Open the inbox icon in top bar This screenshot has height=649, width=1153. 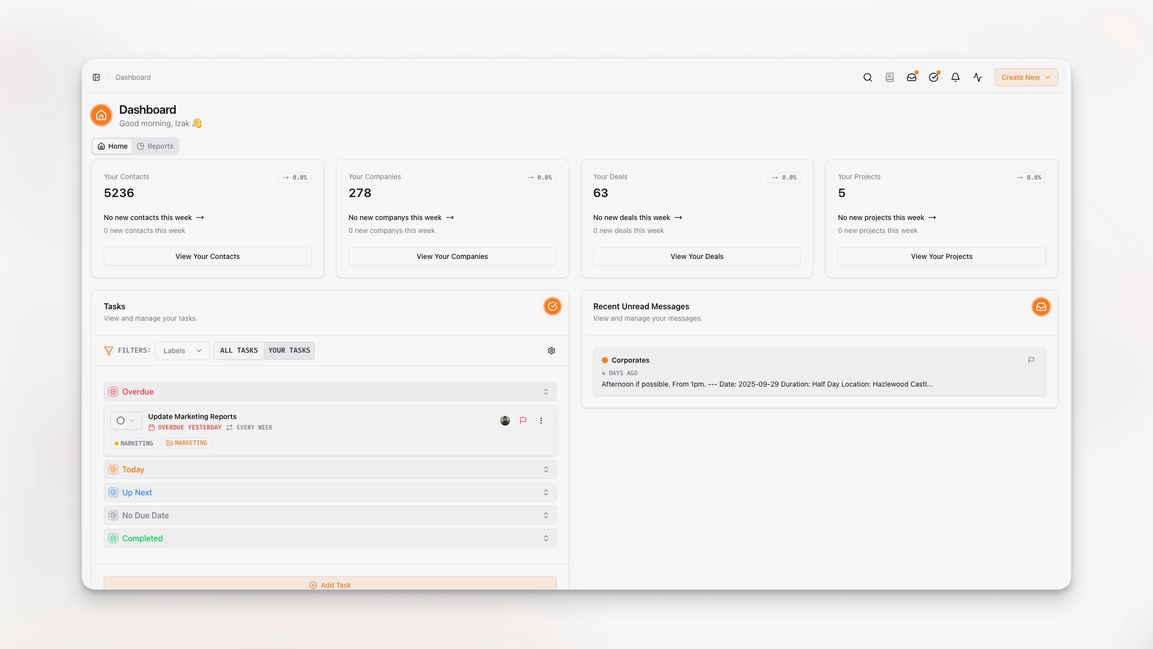(x=911, y=77)
